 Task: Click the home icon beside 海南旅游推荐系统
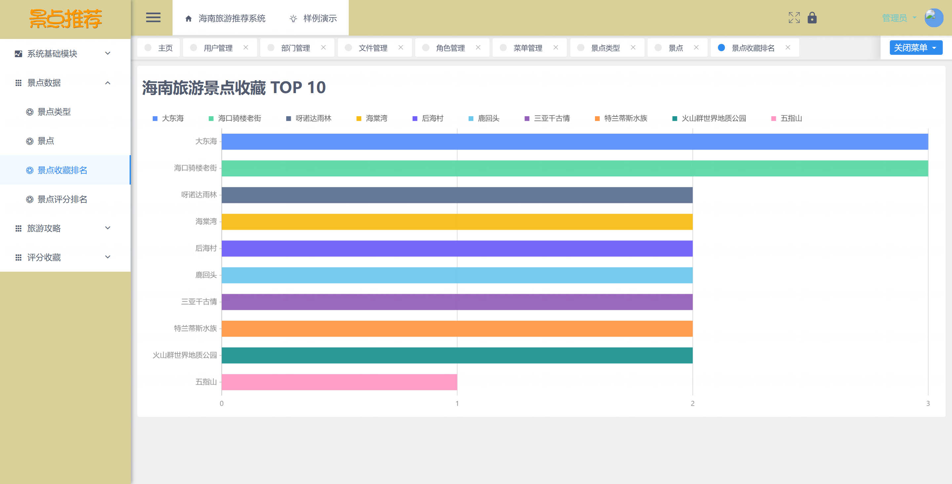[188, 18]
